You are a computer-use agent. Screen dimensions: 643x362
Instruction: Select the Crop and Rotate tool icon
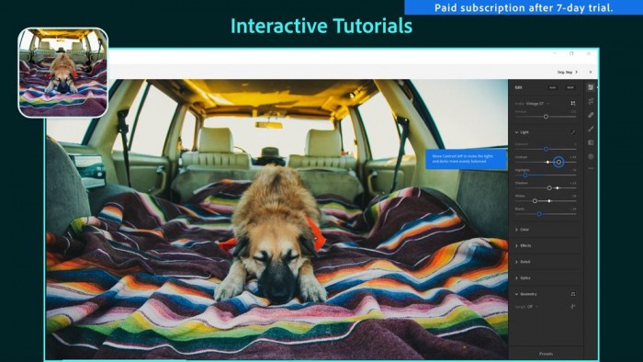pos(591,101)
